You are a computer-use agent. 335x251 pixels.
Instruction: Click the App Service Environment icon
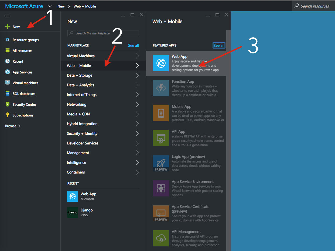click(161, 188)
